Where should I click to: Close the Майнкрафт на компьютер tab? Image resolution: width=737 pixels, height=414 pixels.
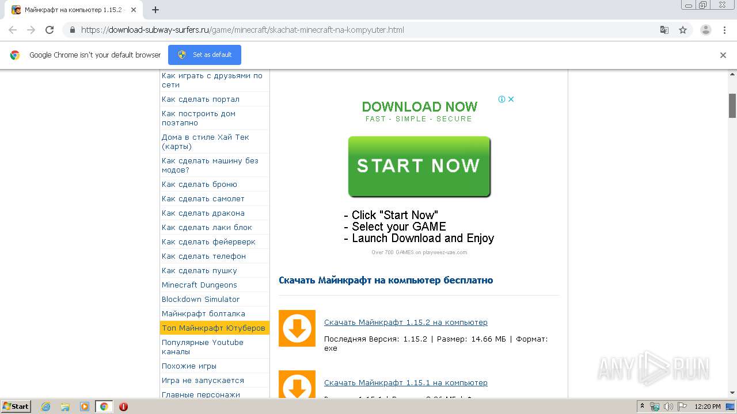click(x=134, y=10)
